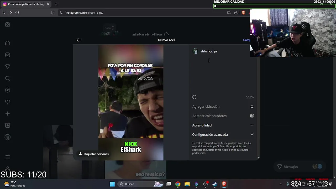Click the elshark_clips avatar in reel panel
The height and width of the screenshot is (189, 336).
pyautogui.click(x=195, y=51)
